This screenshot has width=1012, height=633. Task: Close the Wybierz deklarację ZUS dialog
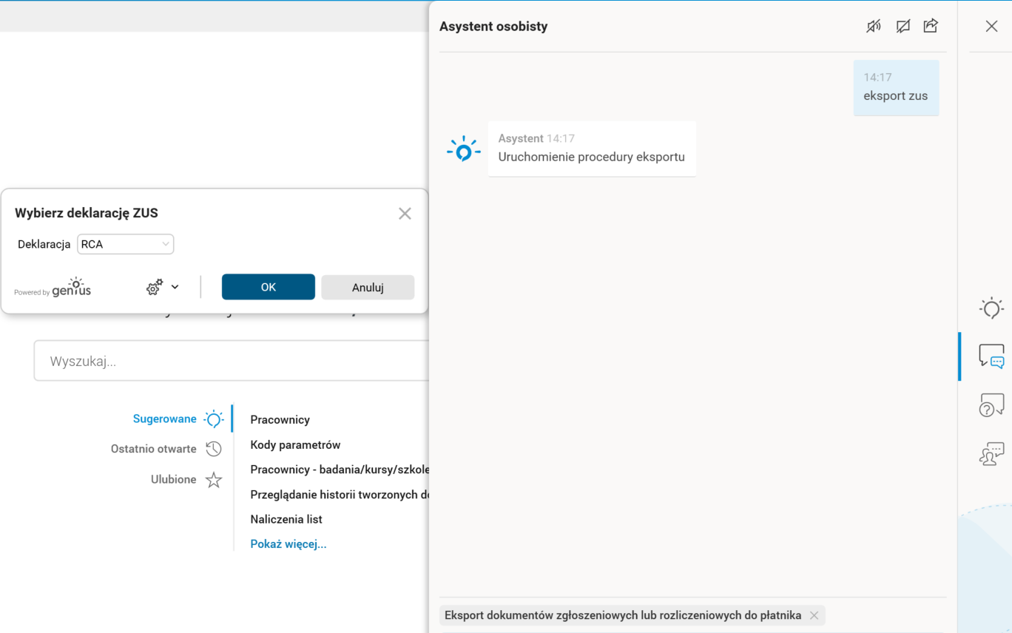pos(405,214)
